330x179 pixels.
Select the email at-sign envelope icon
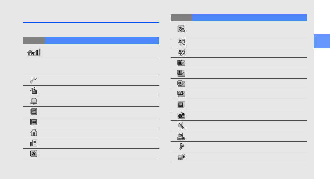tap(181, 84)
